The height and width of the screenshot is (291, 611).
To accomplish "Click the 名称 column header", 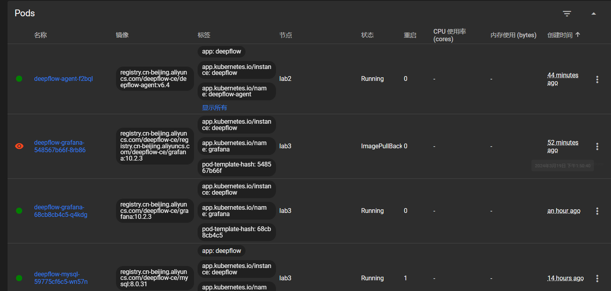I will tap(40, 35).
